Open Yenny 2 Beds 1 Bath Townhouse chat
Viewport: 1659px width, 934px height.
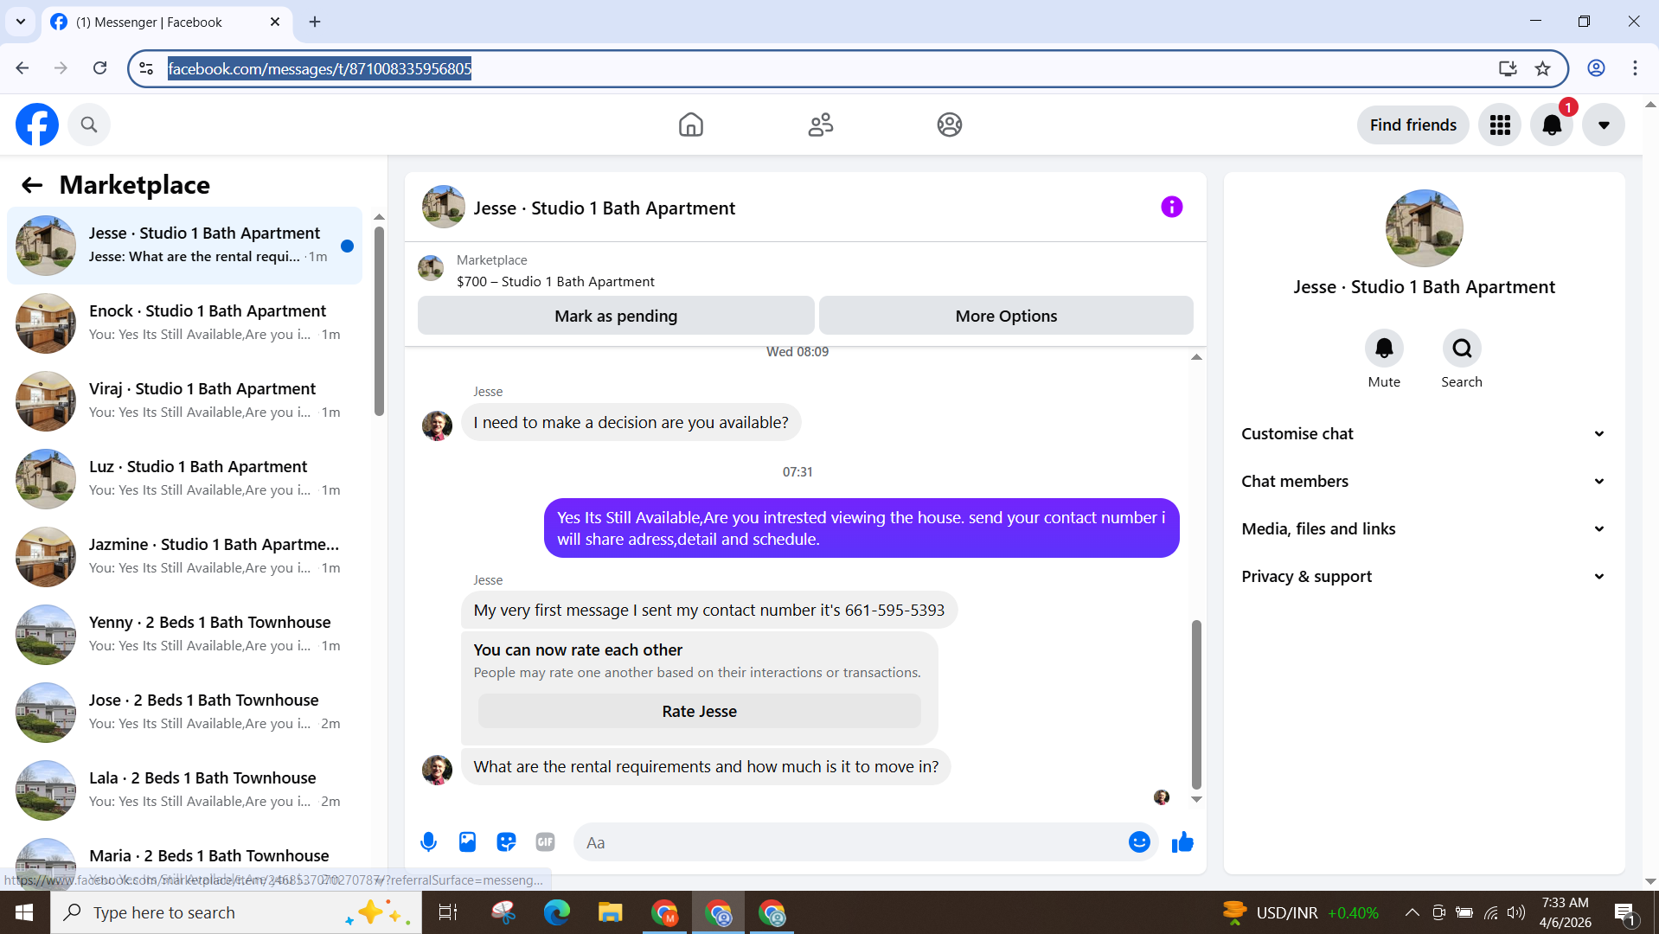pos(184,635)
